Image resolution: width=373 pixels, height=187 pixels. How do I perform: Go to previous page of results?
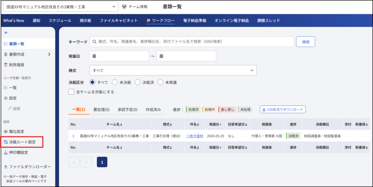(x=74, y=162)
